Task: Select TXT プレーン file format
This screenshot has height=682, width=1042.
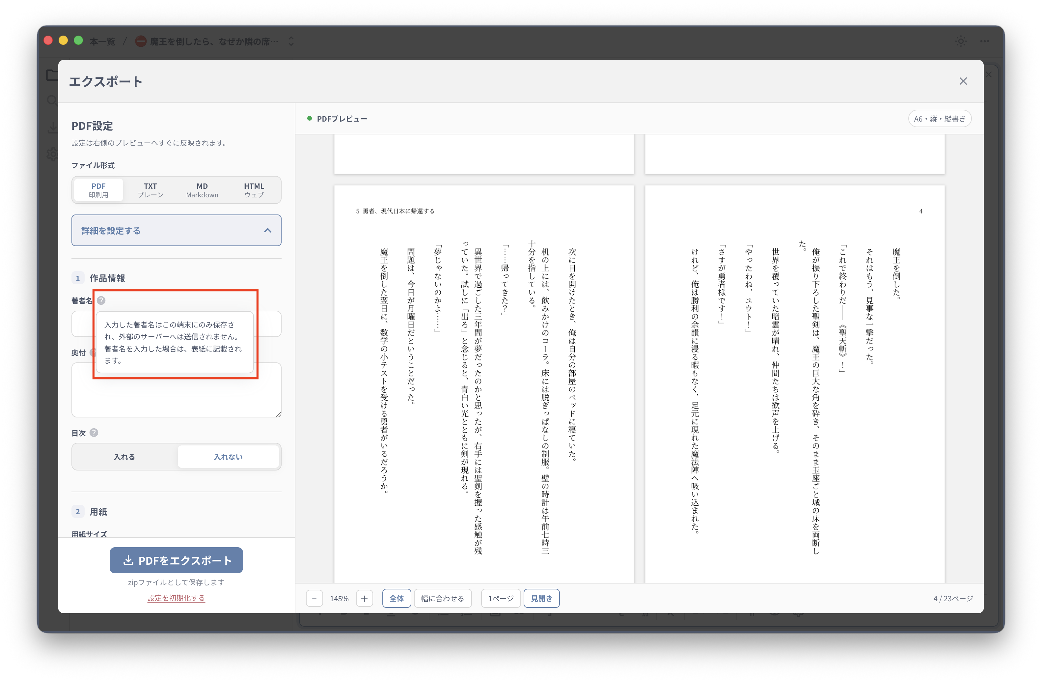Action: 150,190
